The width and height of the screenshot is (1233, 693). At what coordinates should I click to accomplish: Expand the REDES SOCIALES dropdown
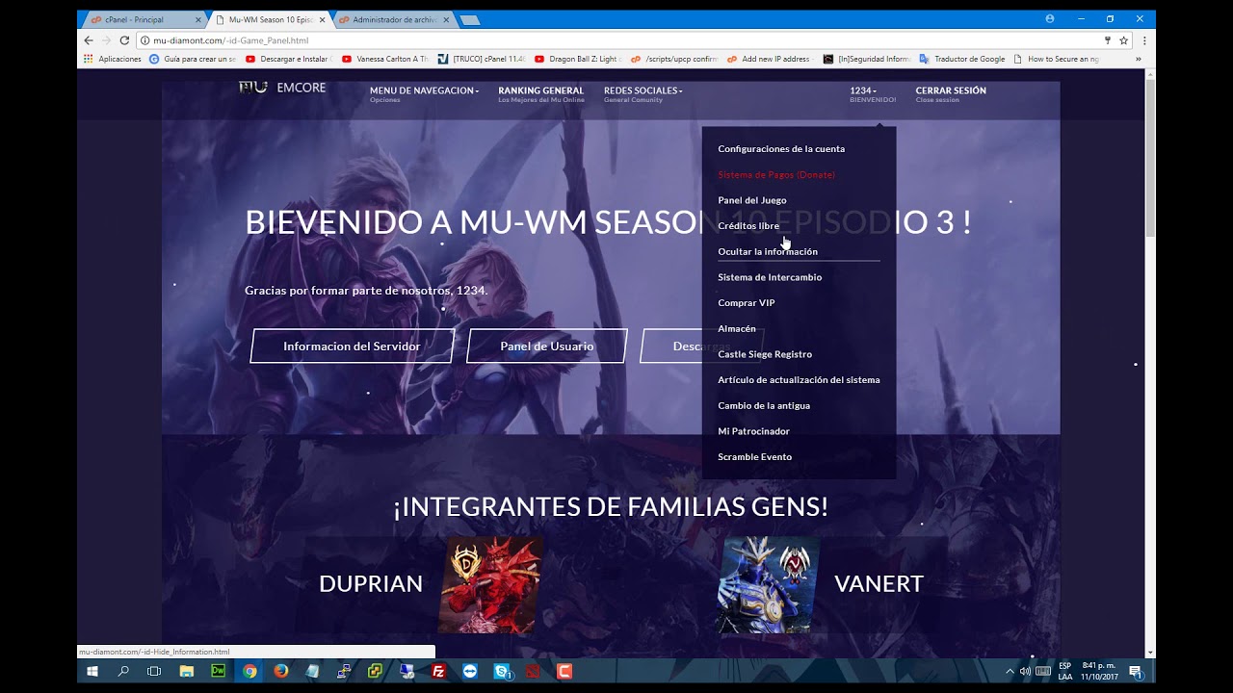click(643, 90)
